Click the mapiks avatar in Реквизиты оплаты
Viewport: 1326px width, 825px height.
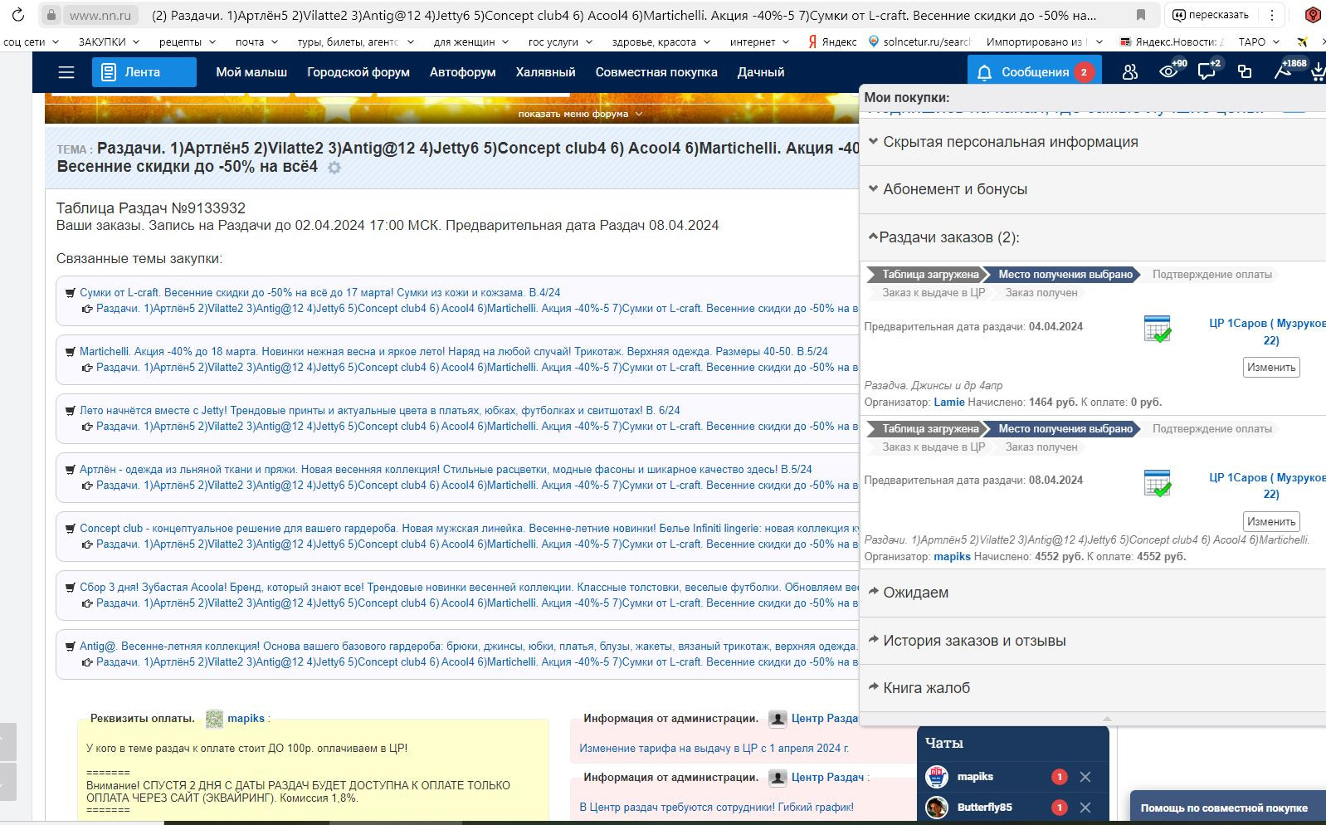214,719
